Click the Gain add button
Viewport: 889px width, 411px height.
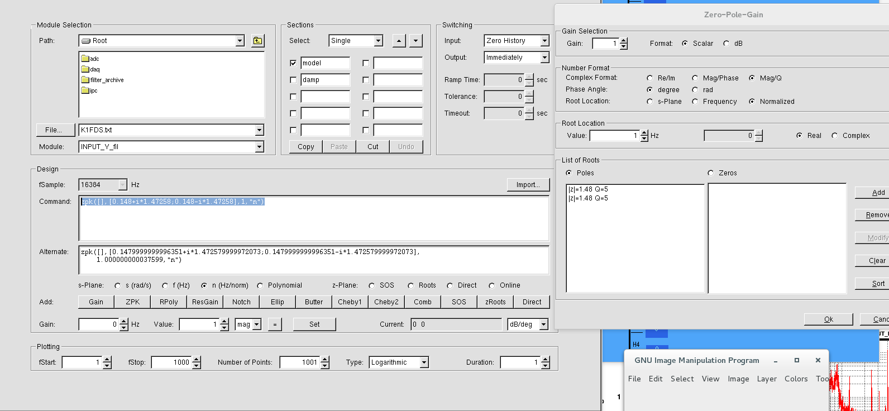[x=96, y=302]
